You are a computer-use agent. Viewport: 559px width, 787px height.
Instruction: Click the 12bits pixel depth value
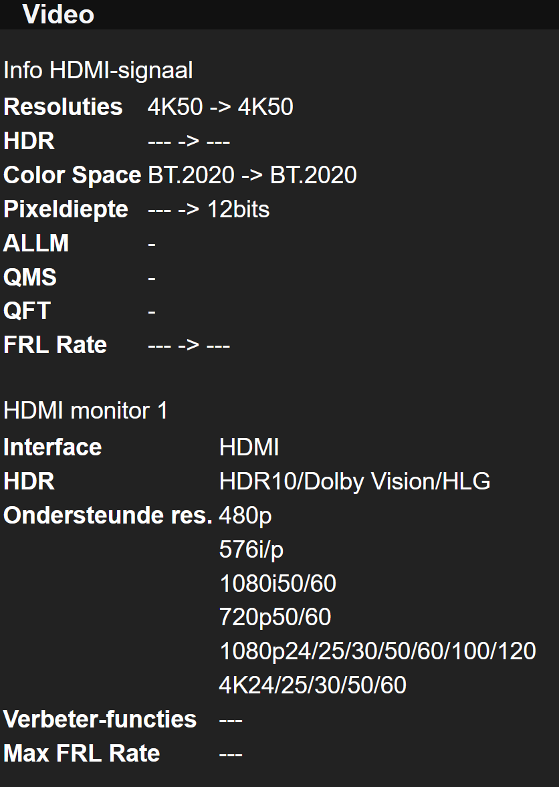click(238, 209)
